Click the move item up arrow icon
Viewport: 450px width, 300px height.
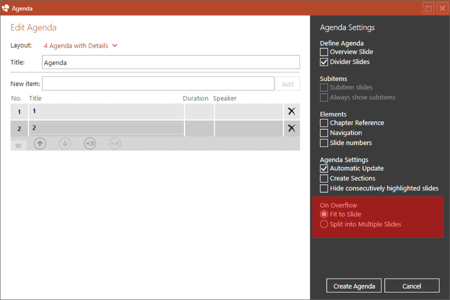[x=40, y=144]
